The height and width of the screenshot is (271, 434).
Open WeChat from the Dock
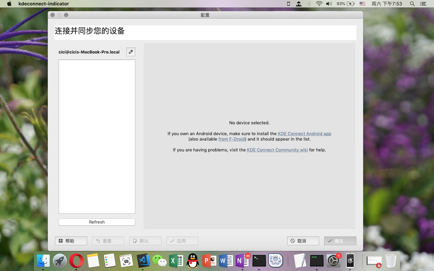(159, 260)
